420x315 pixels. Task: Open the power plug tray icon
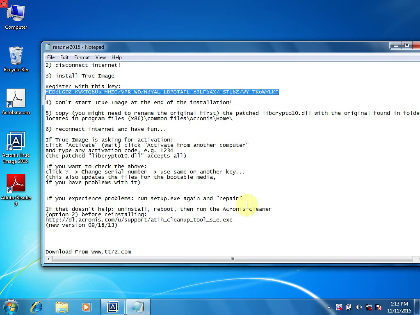click(349, 307)
